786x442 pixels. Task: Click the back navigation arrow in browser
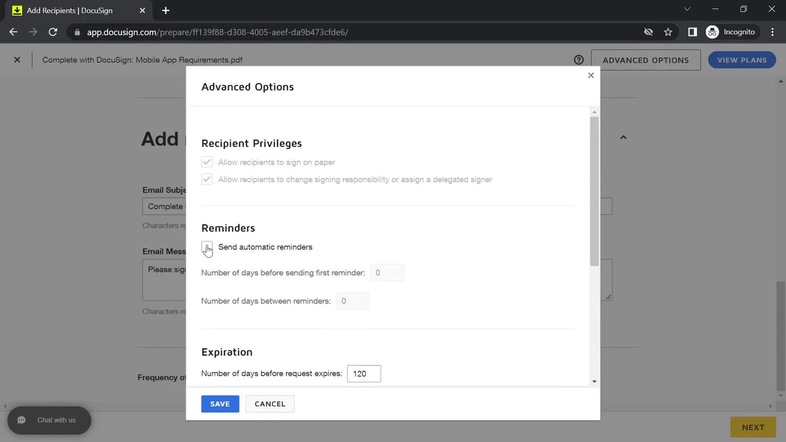[x=14, y=32]
